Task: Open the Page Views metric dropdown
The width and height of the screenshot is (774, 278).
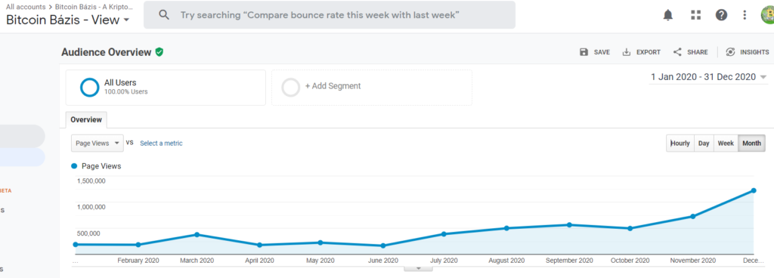Action: [x=98, y=143]
